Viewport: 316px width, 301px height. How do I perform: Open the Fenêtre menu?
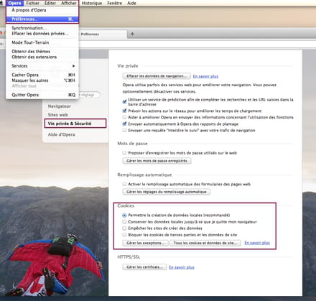[114, 3]
